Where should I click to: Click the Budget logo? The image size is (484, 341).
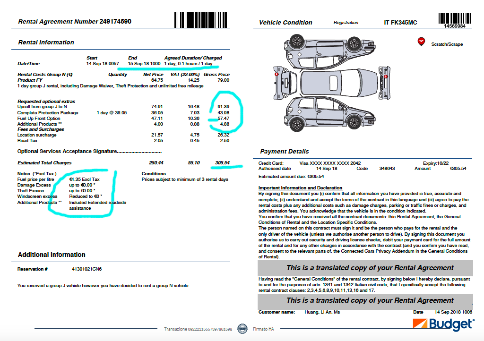click(443, 324)
